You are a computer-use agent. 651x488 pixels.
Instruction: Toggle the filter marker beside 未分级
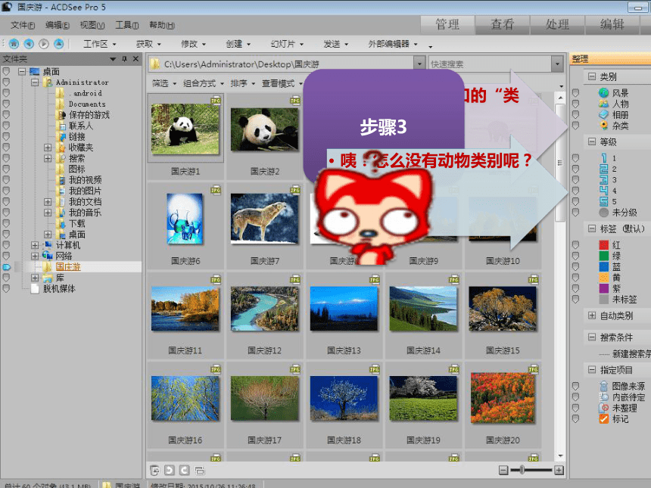(575, 213)
